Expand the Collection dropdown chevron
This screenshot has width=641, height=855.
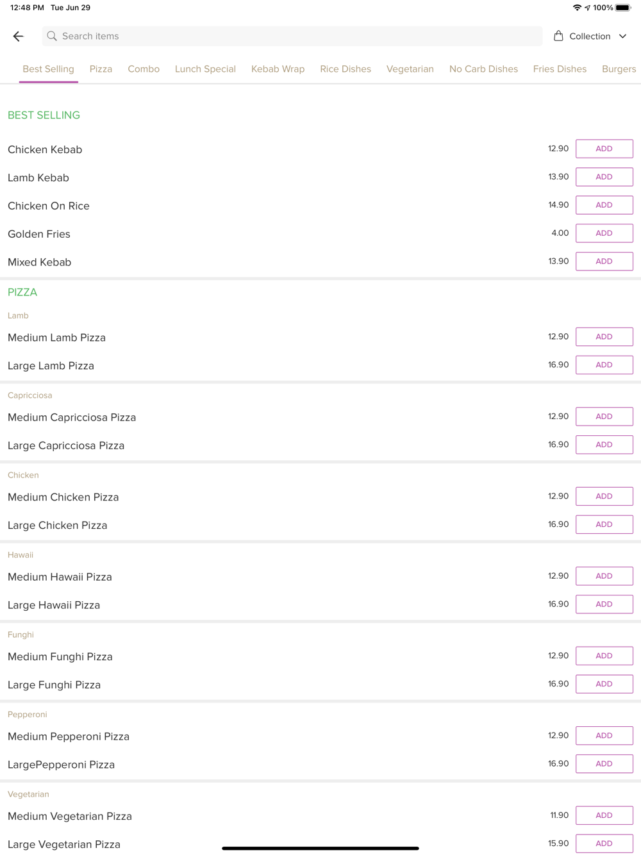623,37
